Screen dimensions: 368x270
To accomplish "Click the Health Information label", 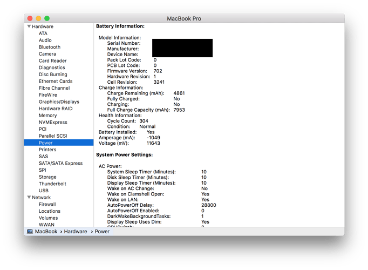I will (x=120, y=116).
